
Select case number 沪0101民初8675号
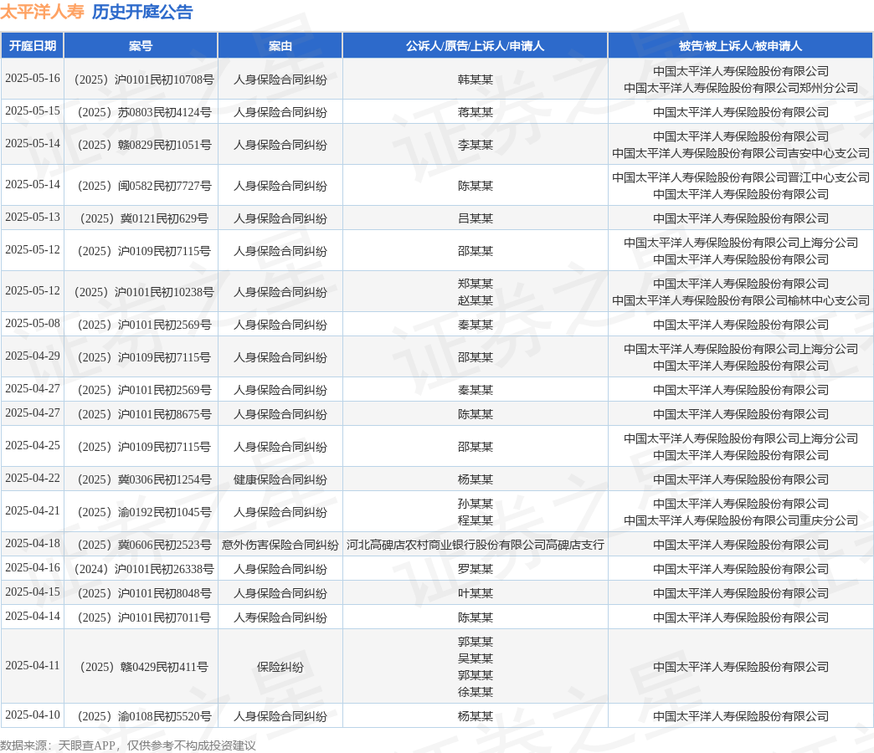144,414
